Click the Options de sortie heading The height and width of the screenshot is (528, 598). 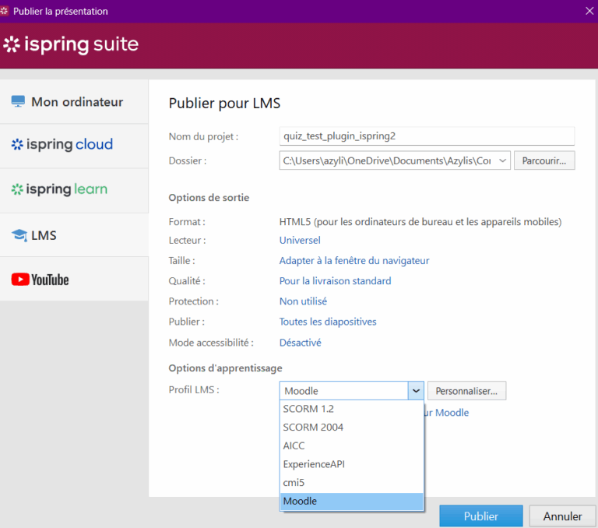click(x=209, y=198)
